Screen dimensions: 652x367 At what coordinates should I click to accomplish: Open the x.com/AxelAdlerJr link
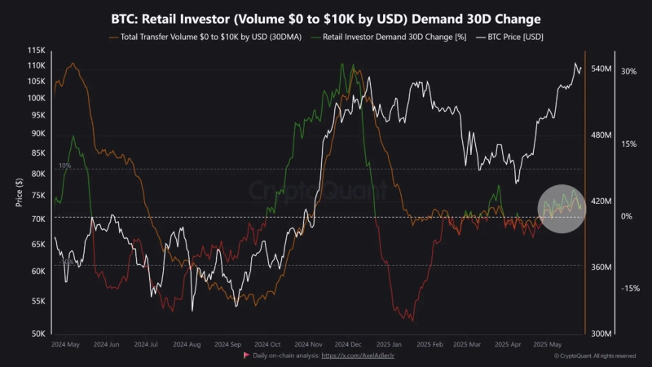[358, 356]
